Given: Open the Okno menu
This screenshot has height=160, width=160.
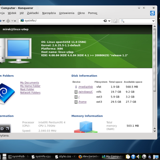Looking at the screenshot, I should (81, 13).
